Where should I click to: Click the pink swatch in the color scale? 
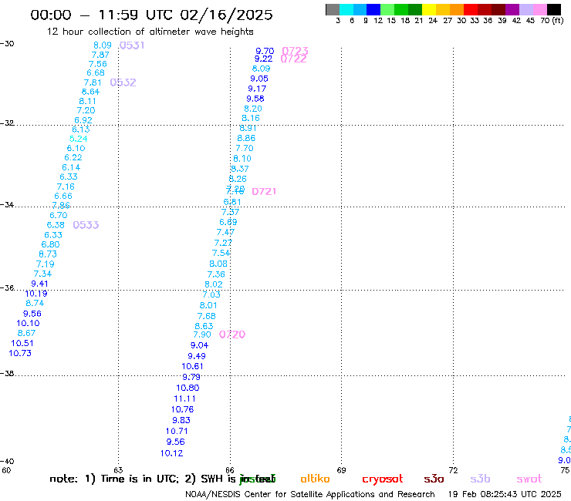click(540, 9)
